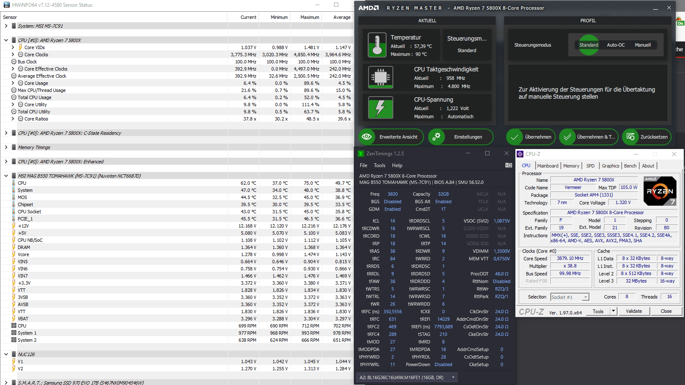
Task: Click the Bus Clock sensor icon
Action: [x=14, y=62]
